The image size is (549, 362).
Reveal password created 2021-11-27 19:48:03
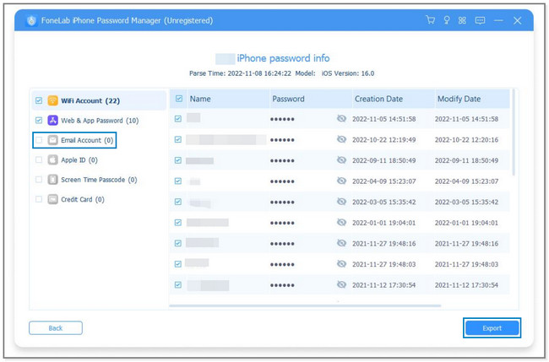(x=341, y=264)
